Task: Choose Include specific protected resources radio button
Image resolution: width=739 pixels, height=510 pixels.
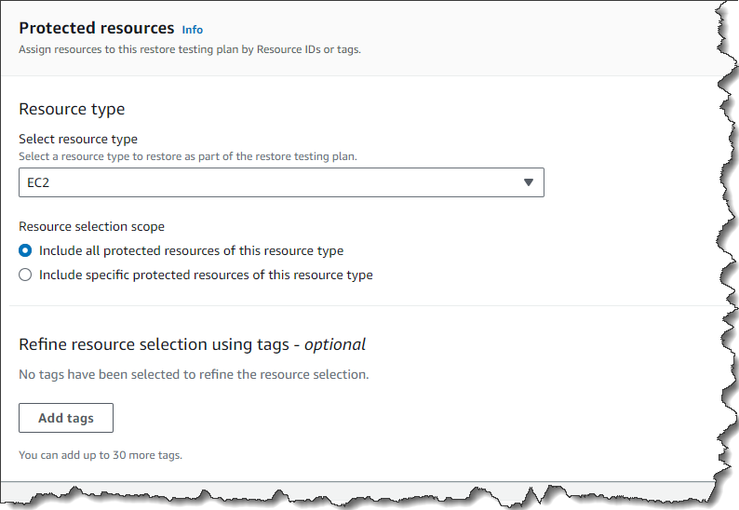Action: [25, 275]
